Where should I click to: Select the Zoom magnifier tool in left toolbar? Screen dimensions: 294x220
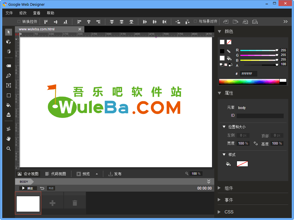tap(9, 149)
